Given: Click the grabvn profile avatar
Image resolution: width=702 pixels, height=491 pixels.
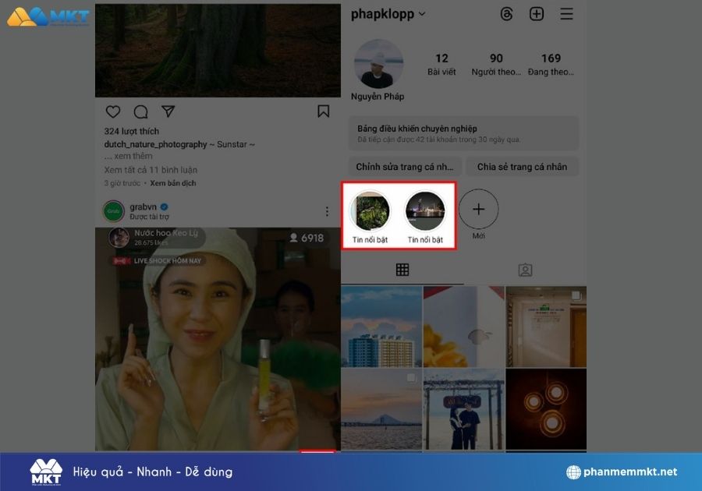Looking at the screenshot, I should tap(114, 211).
